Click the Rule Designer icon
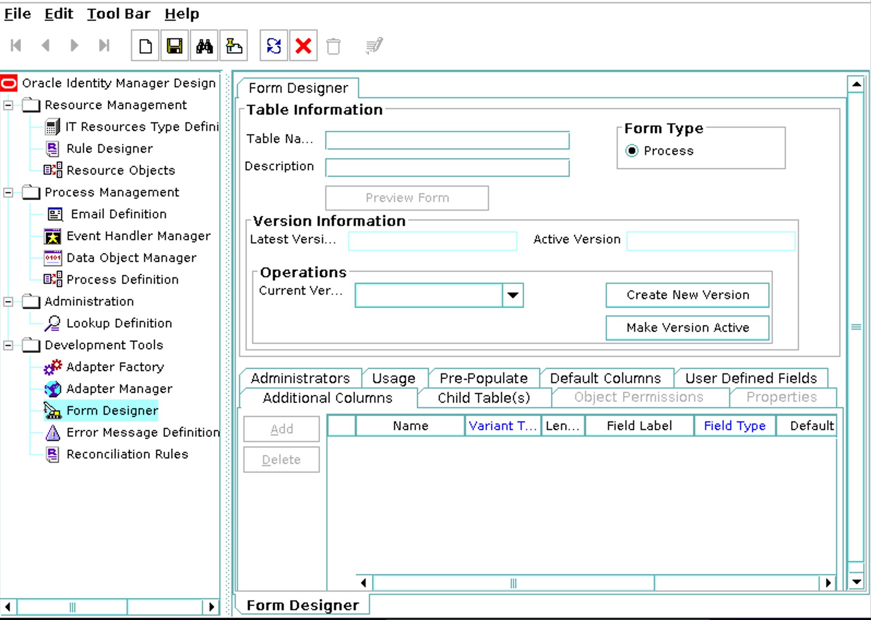 pyautogui.click(x=52, y=148)
